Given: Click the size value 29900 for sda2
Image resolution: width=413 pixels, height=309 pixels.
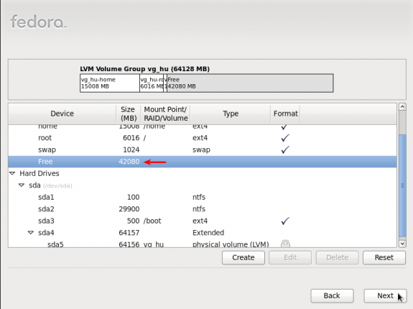Looking at the screenshot, I should pyautogui.click(x=129, y=209).
